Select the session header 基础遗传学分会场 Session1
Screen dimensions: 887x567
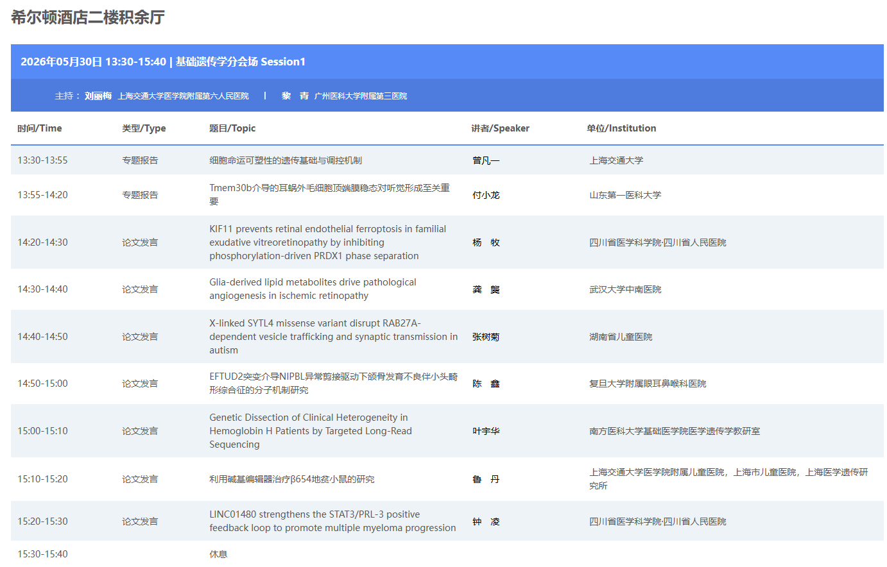click(x=241, y=62)
